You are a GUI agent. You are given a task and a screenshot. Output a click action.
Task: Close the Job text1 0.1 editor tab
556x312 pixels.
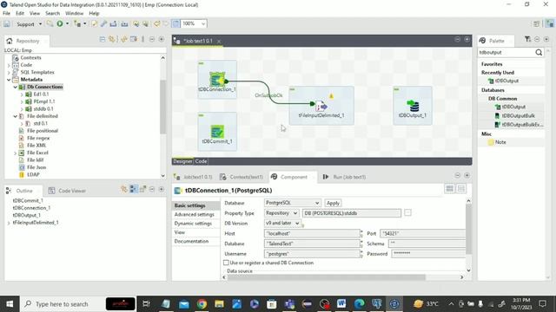[219, 42]
